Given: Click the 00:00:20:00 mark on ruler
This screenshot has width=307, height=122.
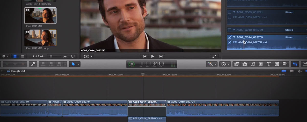Looking at the screenshot, I should [x=224, y=75].
